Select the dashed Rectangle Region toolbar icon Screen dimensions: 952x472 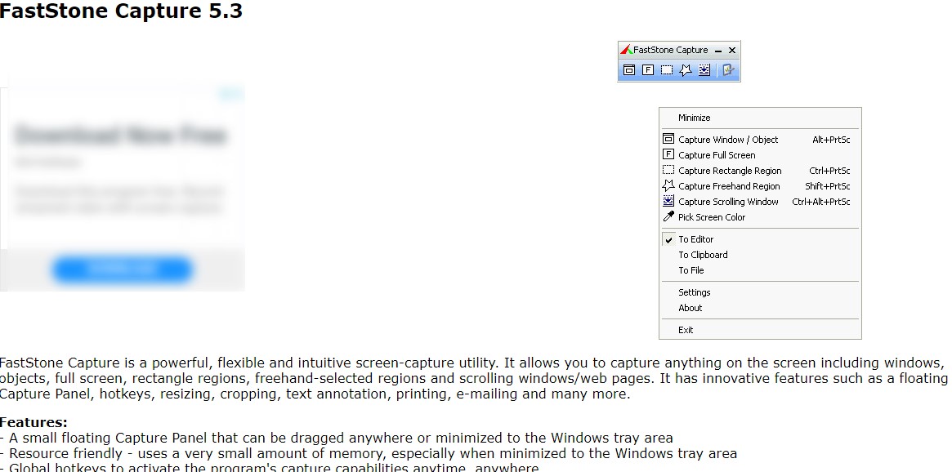667,70
